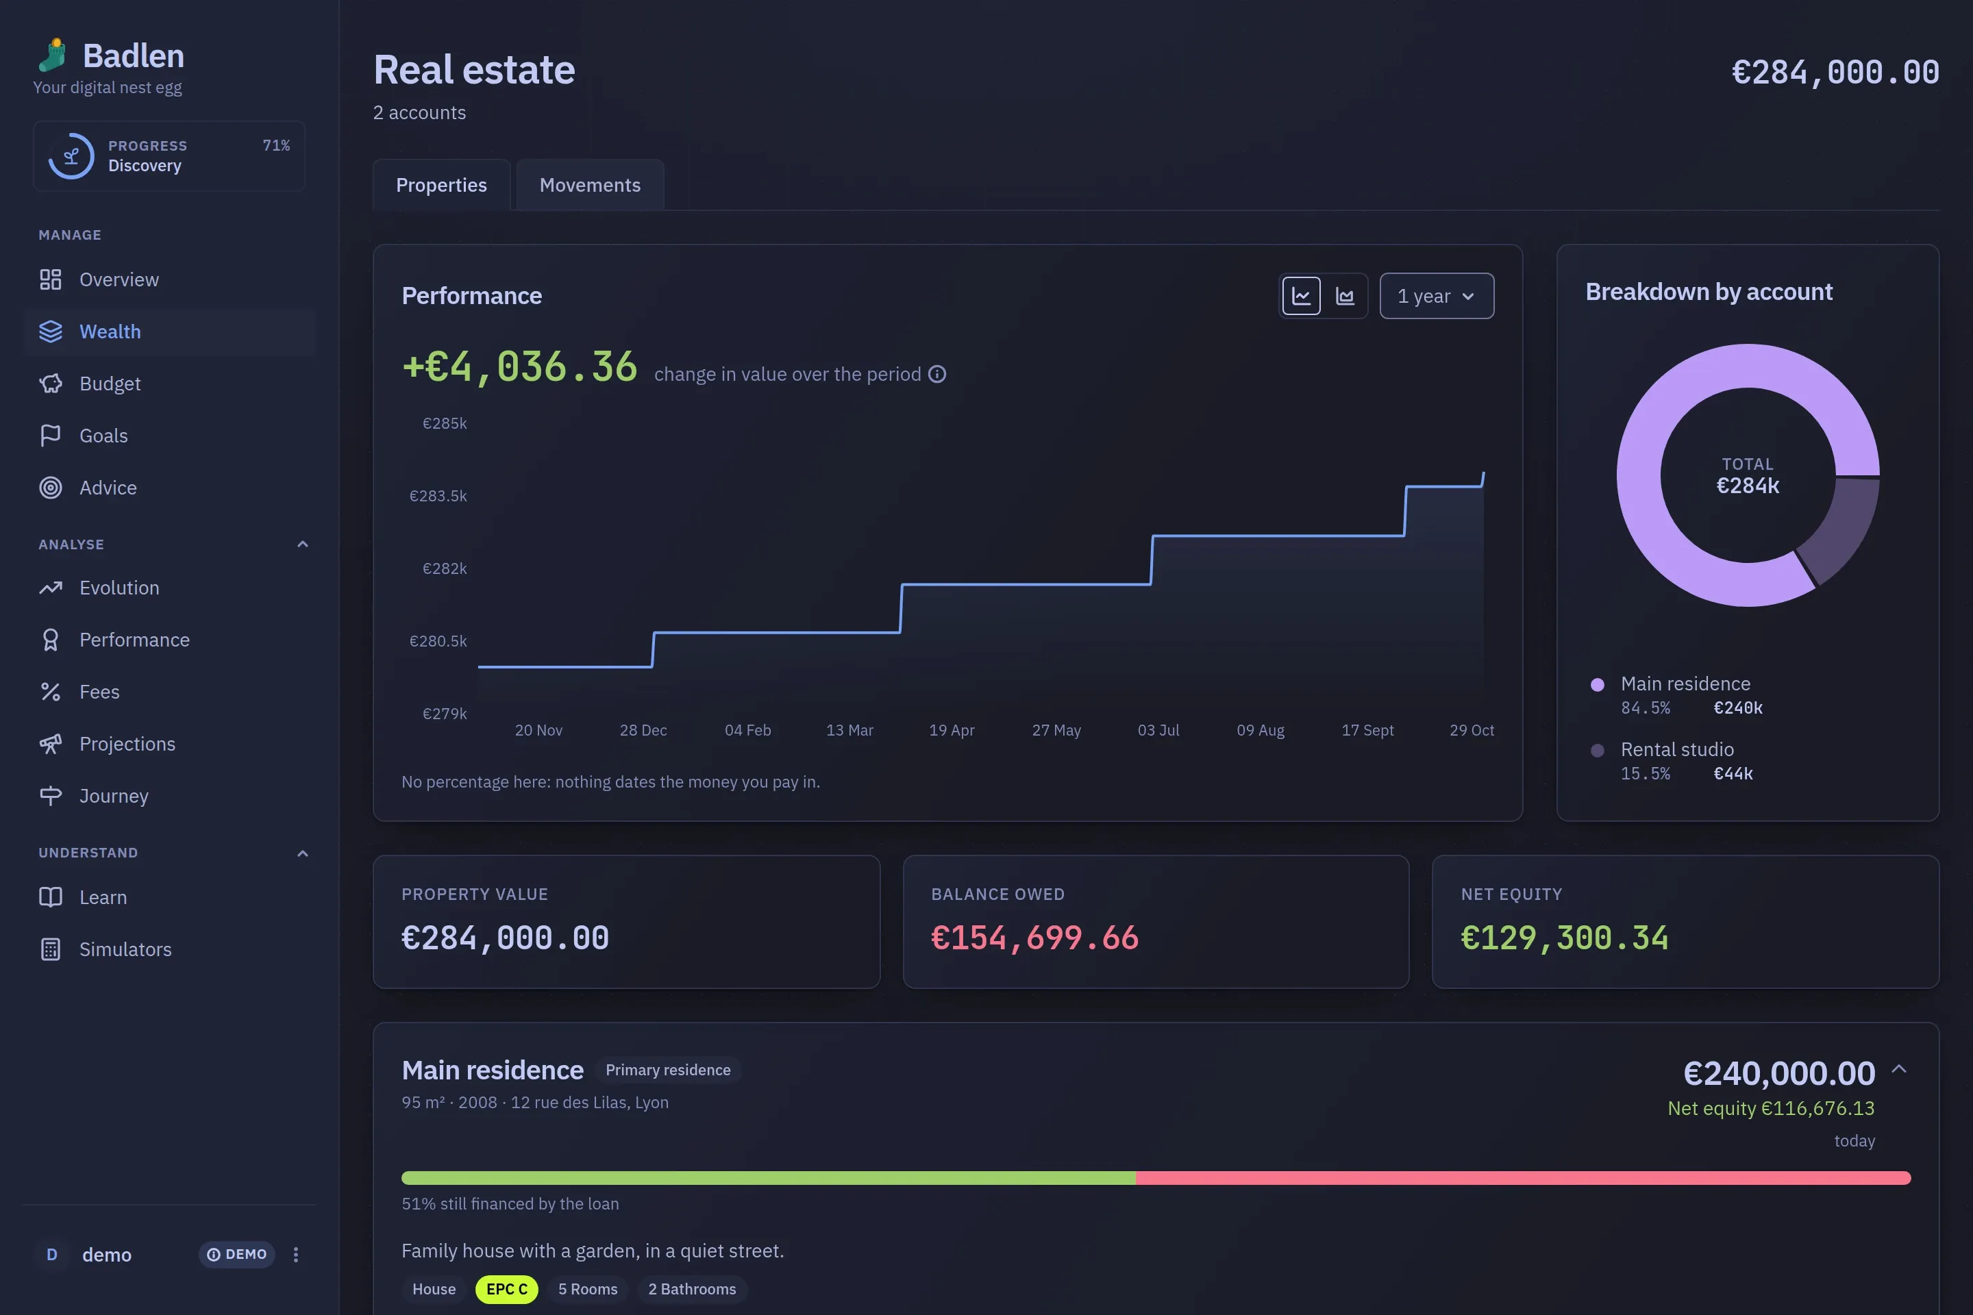The height and width of the screenshot is (1315, 1973).
Task: Click the Goals flag icon
Action: (x=50, y=436)
